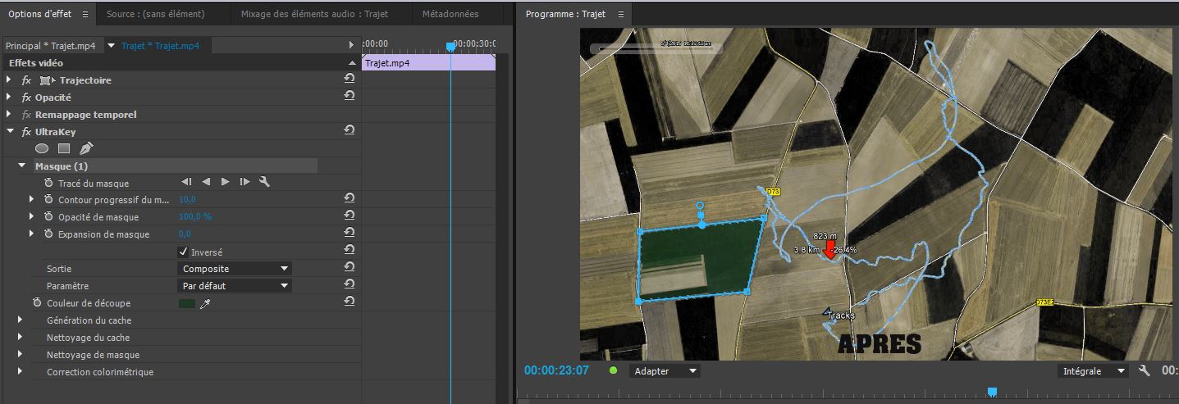Open Program monitor wrench settings
The width and height of the screenshot is (1179, 404).
point(1145,371)
